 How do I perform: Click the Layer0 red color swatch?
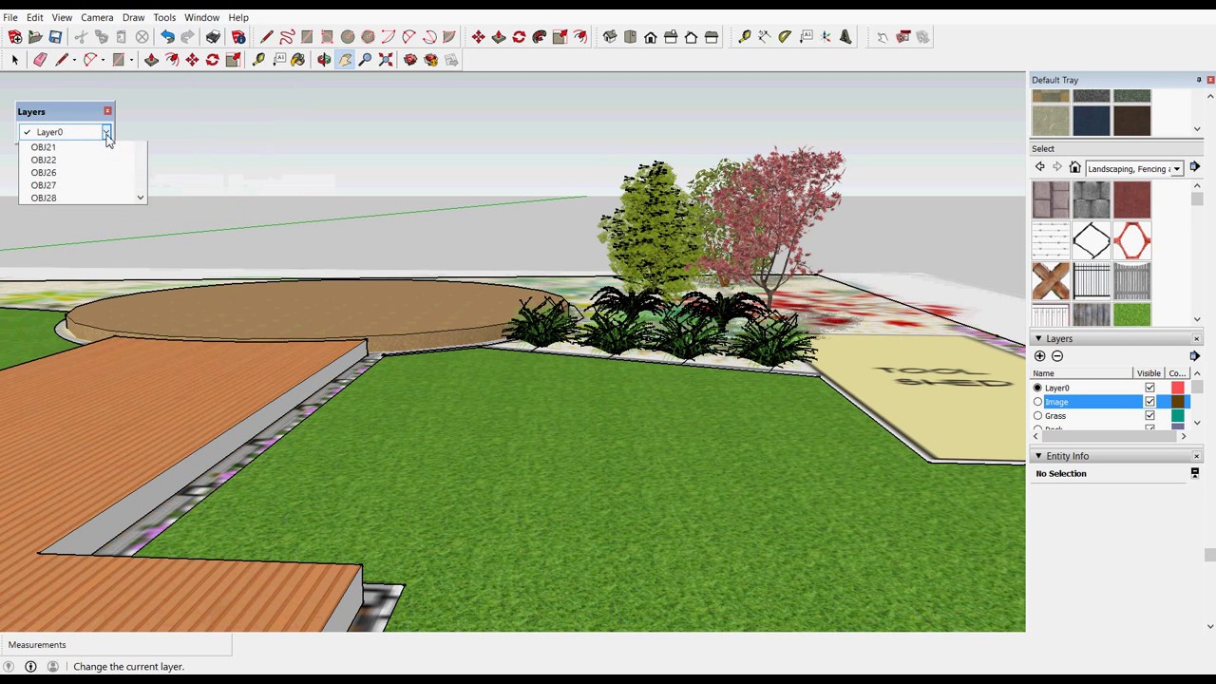coord(1178,388)
